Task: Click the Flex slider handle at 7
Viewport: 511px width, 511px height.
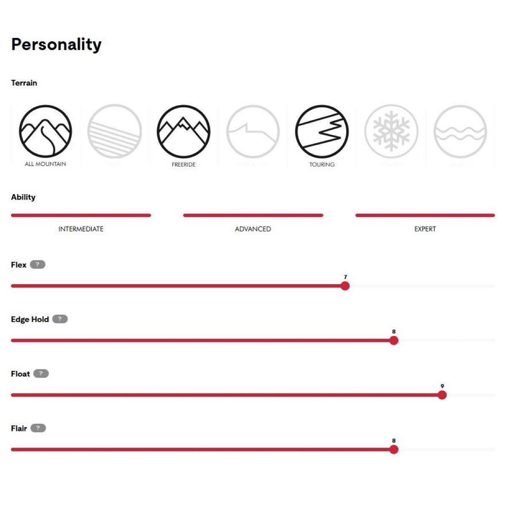Action: pos(345,286)
